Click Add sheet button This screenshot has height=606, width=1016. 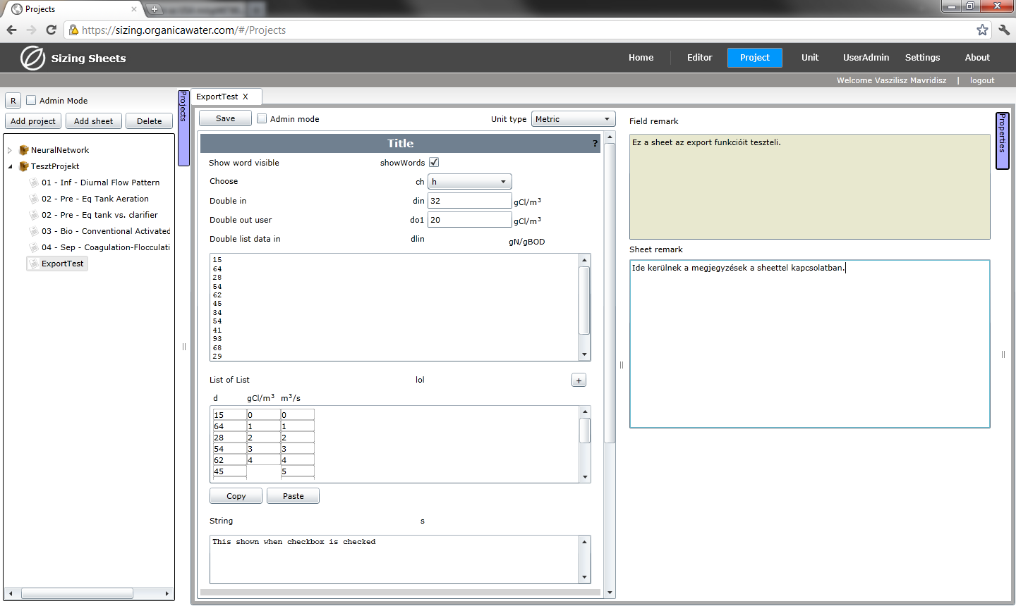[x=93, y=121]
